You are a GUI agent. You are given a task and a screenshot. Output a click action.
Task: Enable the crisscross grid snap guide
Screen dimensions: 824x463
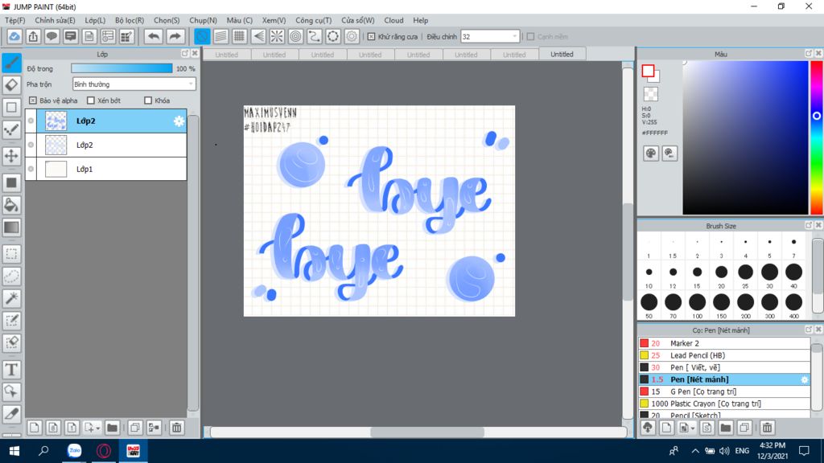coord(240,36)
